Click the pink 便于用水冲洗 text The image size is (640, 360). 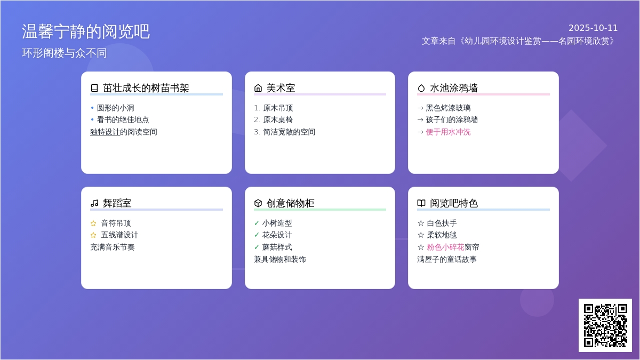tap(448, 132)
